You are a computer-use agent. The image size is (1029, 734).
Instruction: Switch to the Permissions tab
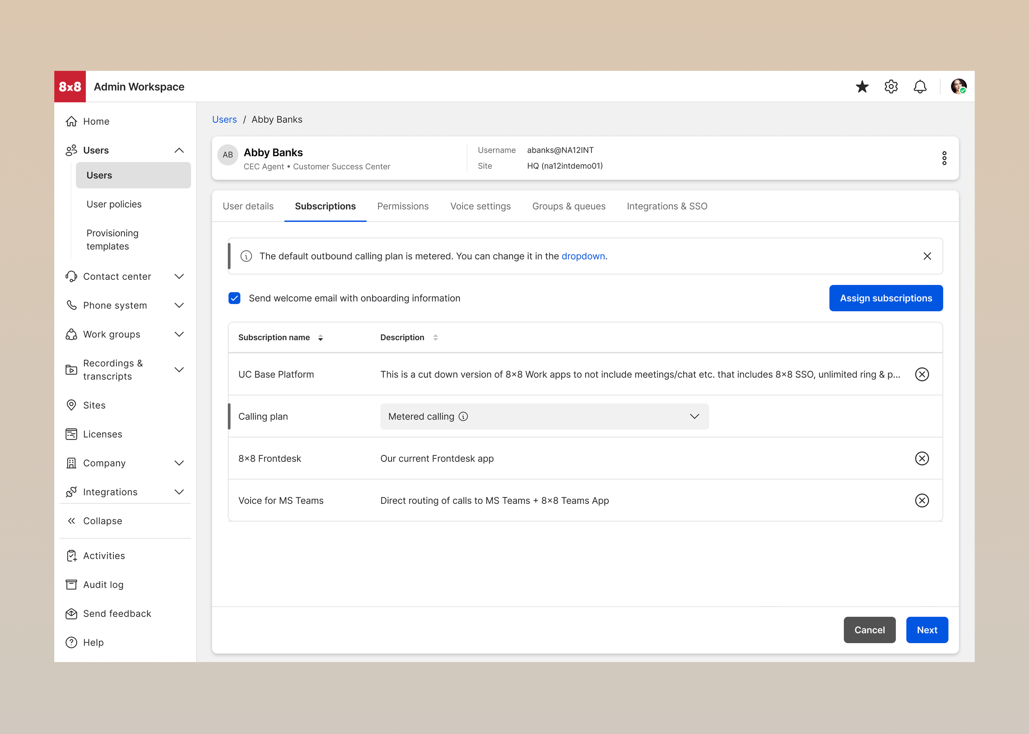tap(403, 206)
